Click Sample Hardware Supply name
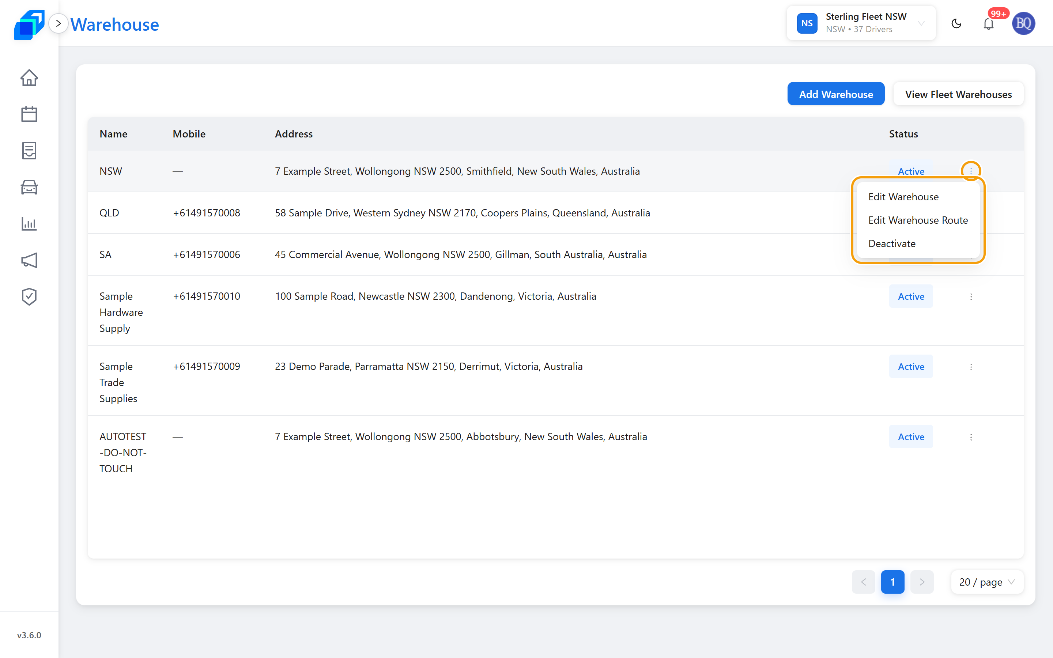The image size is (1053, 658). [121, 312]
